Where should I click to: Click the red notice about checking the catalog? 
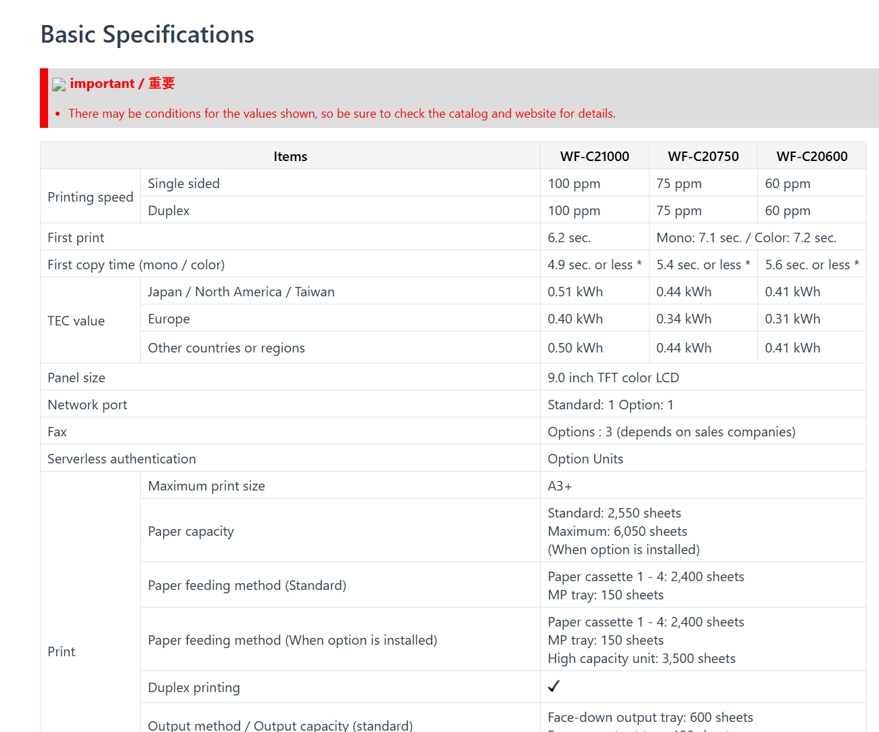point(342,114)
